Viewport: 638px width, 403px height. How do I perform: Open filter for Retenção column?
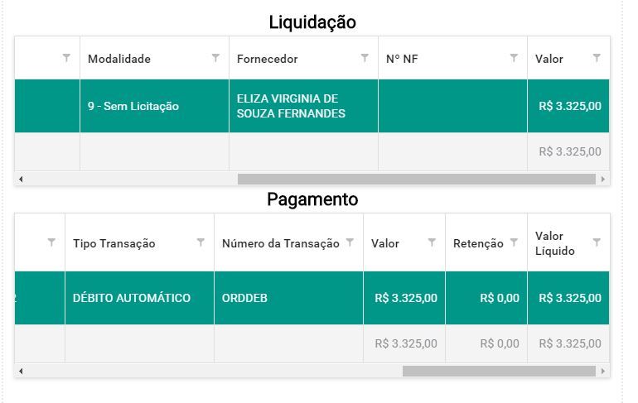point(514,242)
